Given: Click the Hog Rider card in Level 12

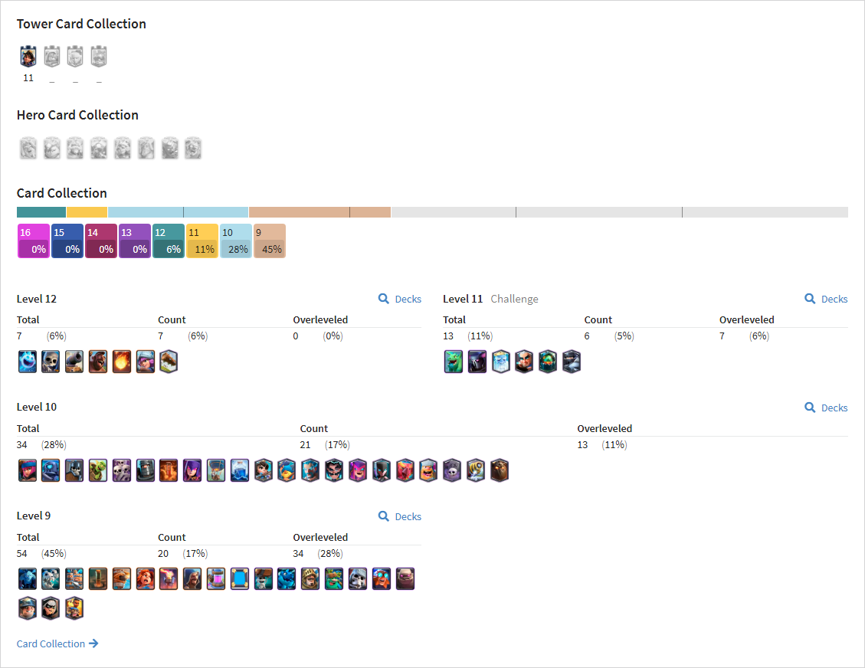Looking at the screenshot, I should click(98, 362).
